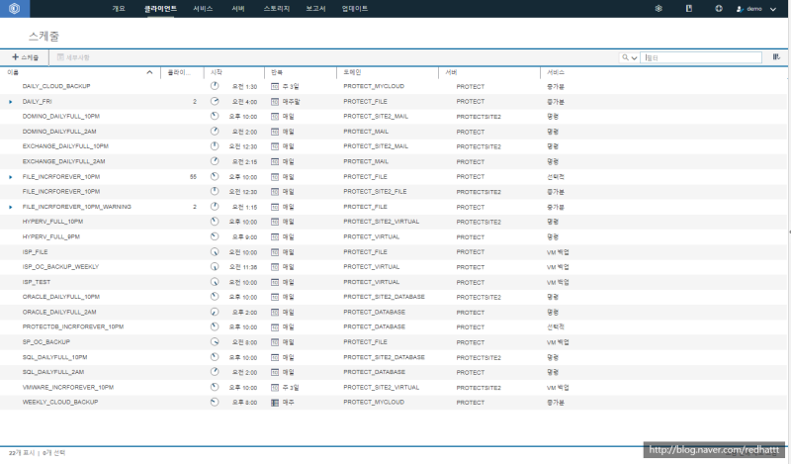Open the 클라이언트 tab
The height and width of the screenshot is (464, 791).
160,9
